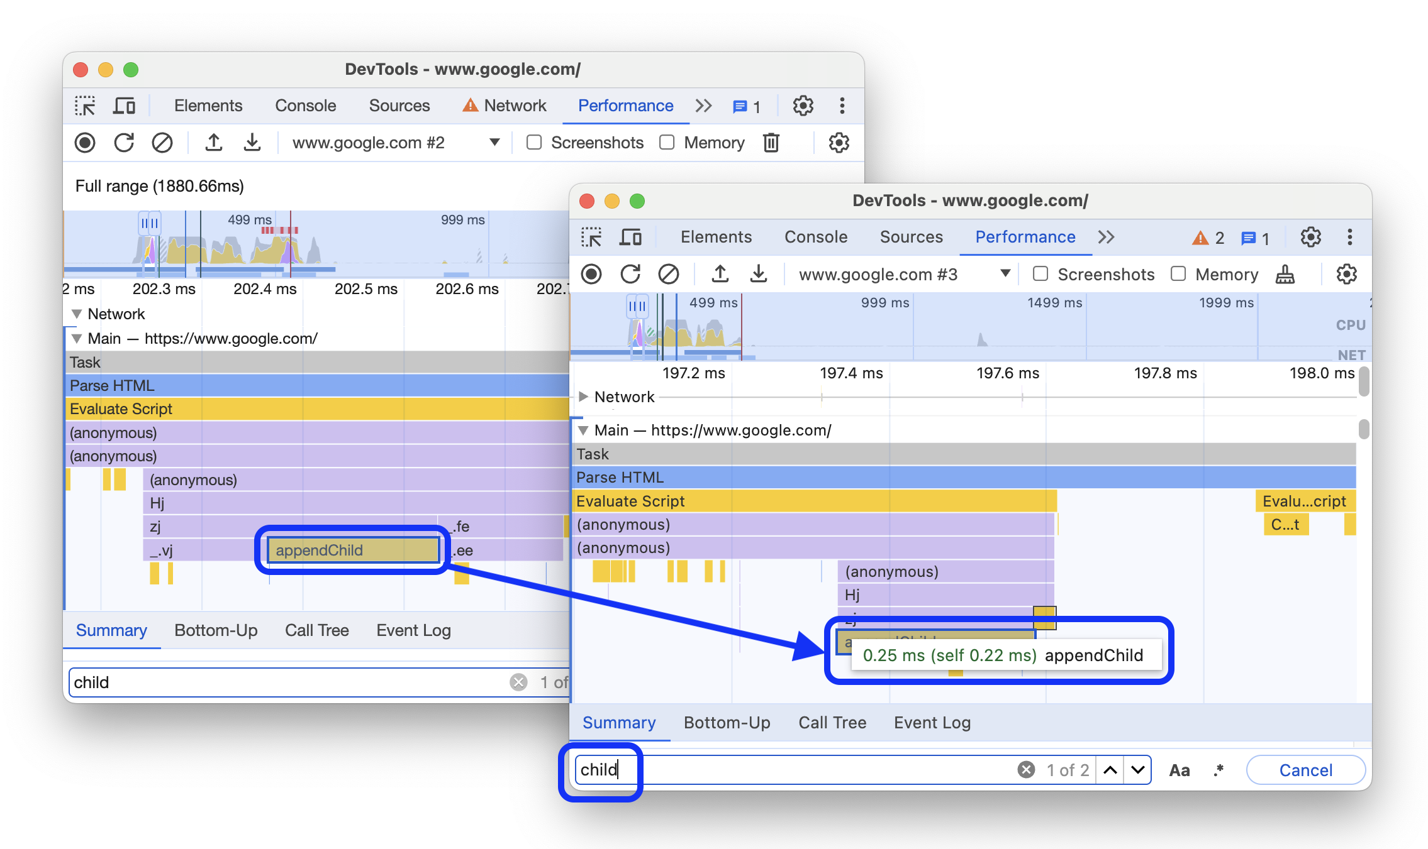Toggle Screenshots checkbox in second DevTools window
The image size is (1428, 849).
[x=1040, y=275]
